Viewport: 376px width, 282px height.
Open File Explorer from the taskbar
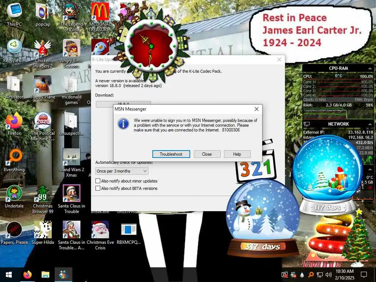pos(45,275)
